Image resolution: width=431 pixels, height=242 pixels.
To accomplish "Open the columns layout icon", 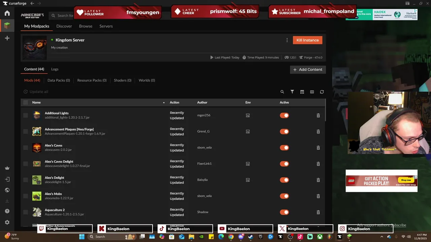I will tap(312, 92).
